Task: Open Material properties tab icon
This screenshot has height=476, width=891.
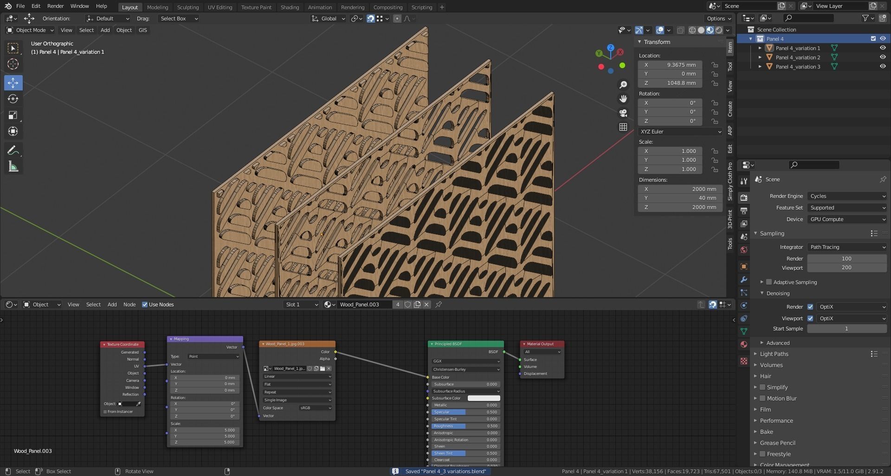Action: 744,344
